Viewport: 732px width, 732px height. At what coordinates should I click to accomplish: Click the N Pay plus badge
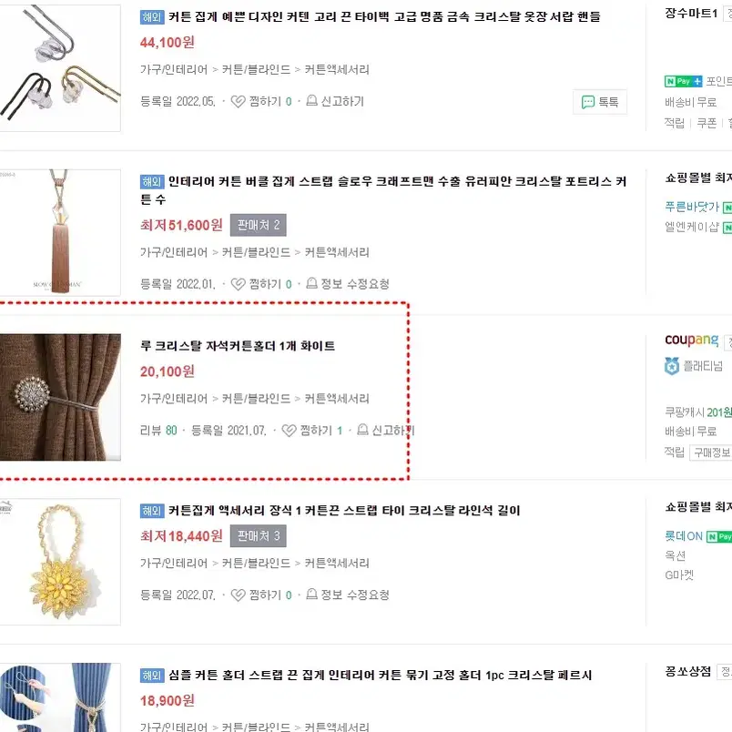point(683,81)
